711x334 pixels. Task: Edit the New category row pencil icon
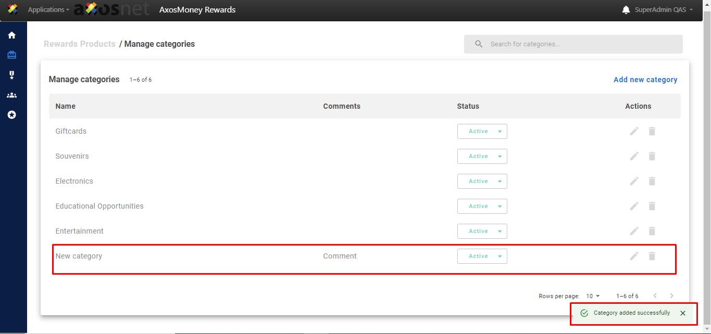pyautogui.click(x=634, y=256)
